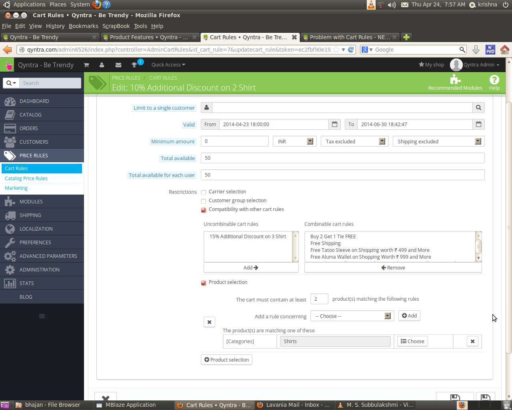Switch to Problem with Cart Rules tab
Viewport: 512px width, 410px height.
(x=350, y=37)
